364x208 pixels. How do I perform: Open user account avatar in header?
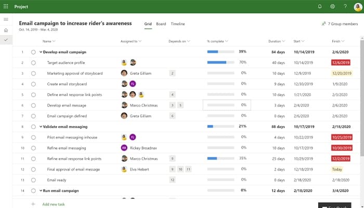358,7
